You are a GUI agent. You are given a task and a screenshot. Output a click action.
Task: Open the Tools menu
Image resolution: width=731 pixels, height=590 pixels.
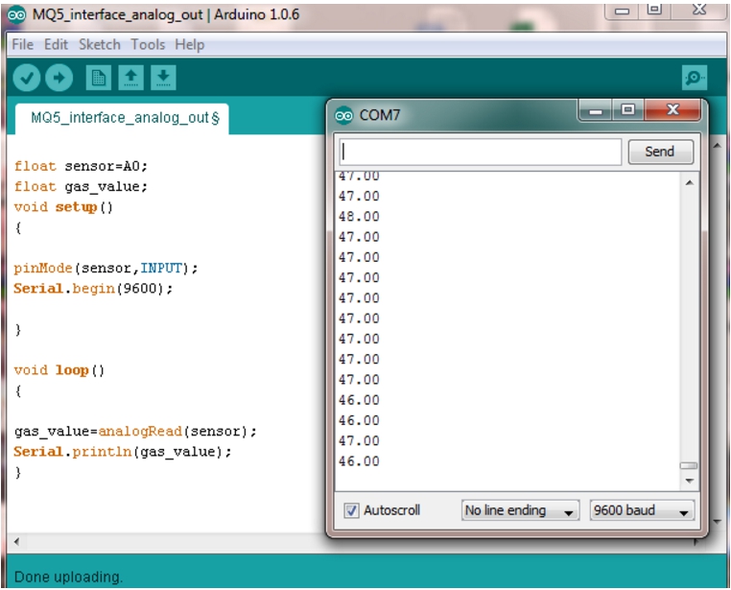pyautogui.click(x=148, y=45)
